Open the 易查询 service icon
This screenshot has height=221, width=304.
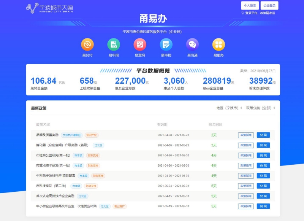[x=140, y=45]
